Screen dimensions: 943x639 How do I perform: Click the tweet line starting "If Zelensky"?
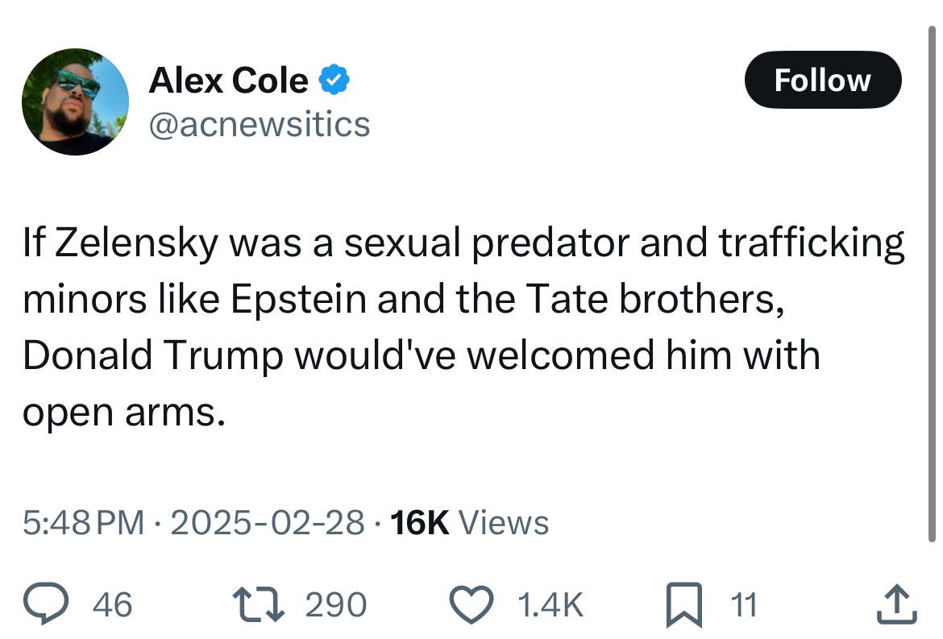pos(463,243)
